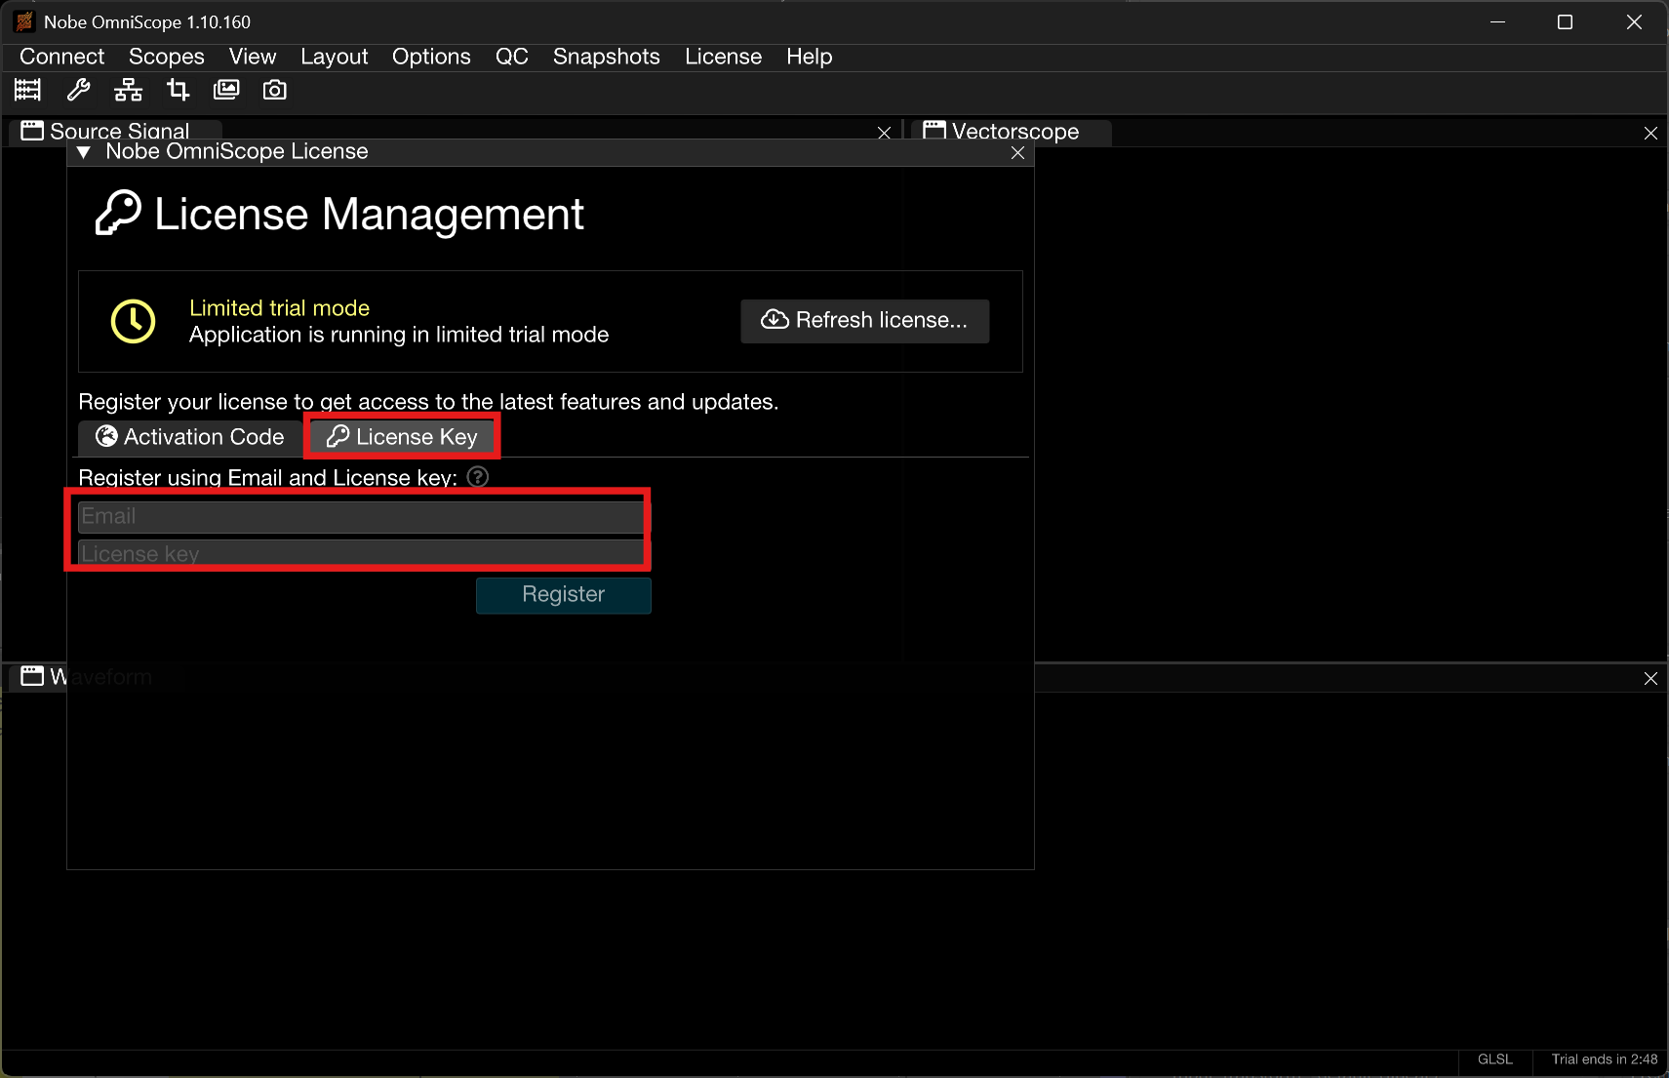Maximize the Nobe OmniScope window
The width and height of the screenshot is (1669, 1078).
pos(1565,21)
